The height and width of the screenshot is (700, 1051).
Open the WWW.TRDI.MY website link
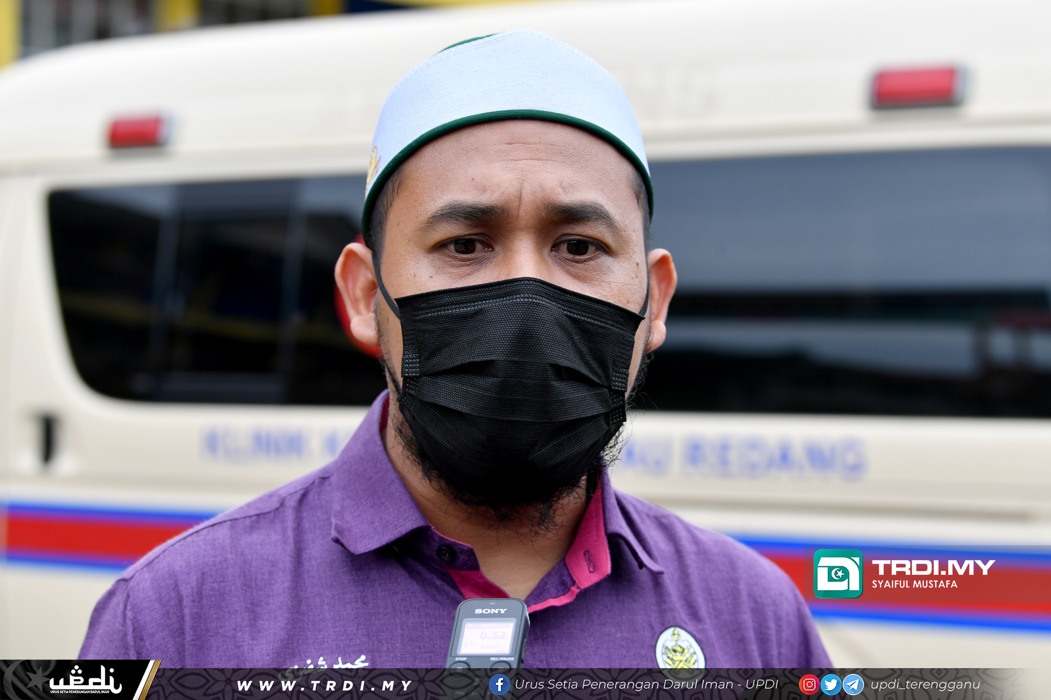324,685
